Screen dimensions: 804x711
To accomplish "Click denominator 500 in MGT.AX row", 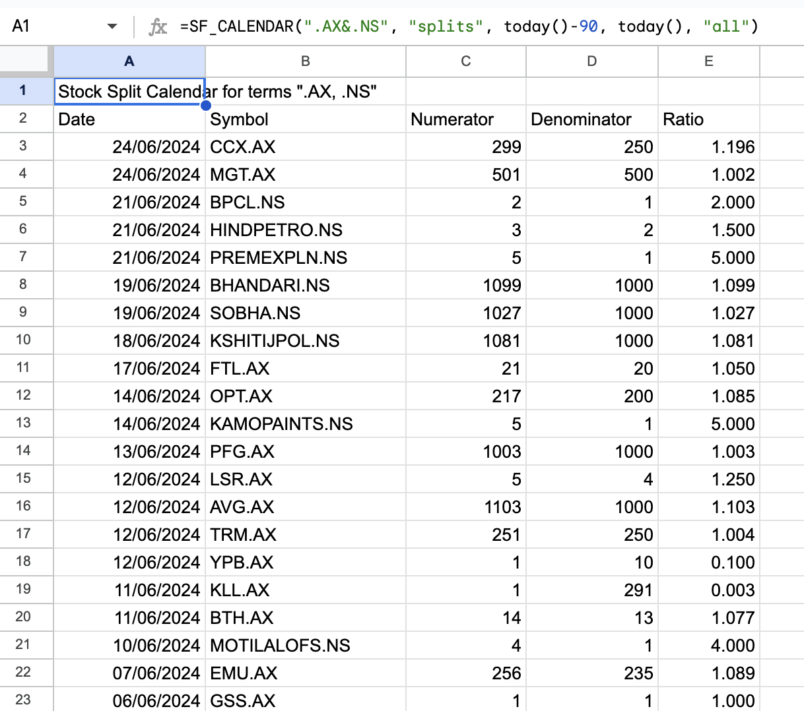I will coord(592,175).
